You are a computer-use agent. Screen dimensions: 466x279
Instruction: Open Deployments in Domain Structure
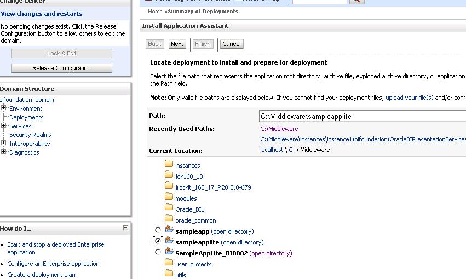click(x=26, y=117)
